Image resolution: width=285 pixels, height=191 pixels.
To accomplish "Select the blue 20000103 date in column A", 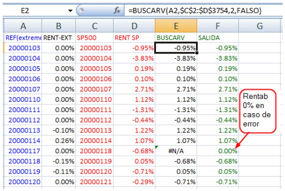I will (23, 48).
